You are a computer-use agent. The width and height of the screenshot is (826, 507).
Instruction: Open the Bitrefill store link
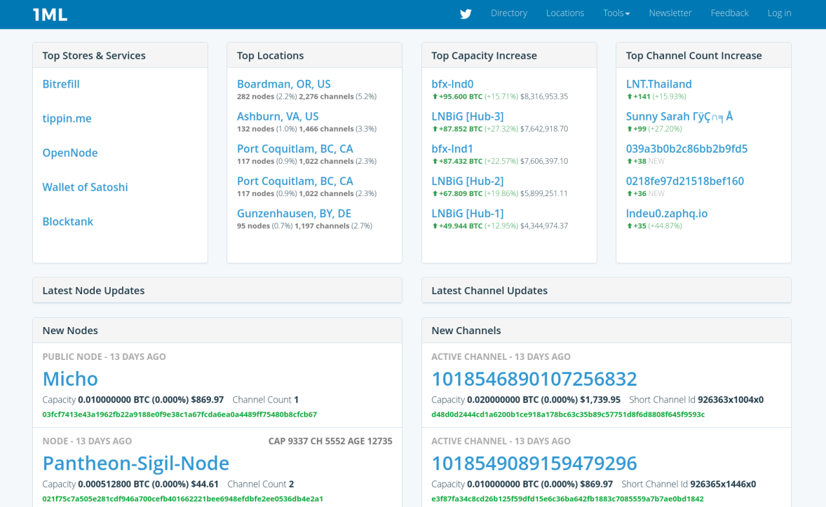[x=61, y=84]
